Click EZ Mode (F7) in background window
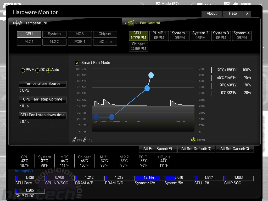Viewport: 268px width, 201px height. pos(167,4)
